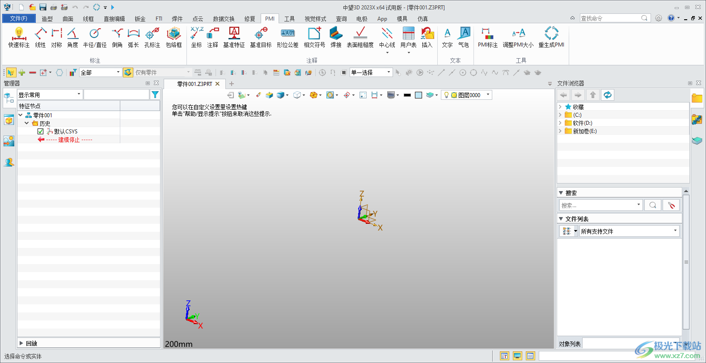706x363 pixels.
Task: Add a new document tab with plus
Action: [x=232, y=84]
